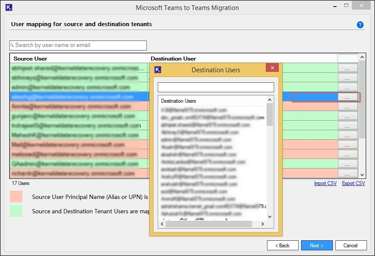Open mapping button for melissad row
Image resolution: width=375 pixels, height=256 pixels.
coord(348,154)
